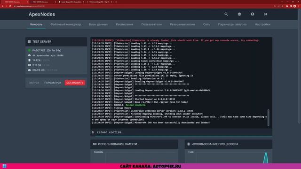Open the Резервные копии tab
This screenshot has height=169, width=301.
pos(182,24)
